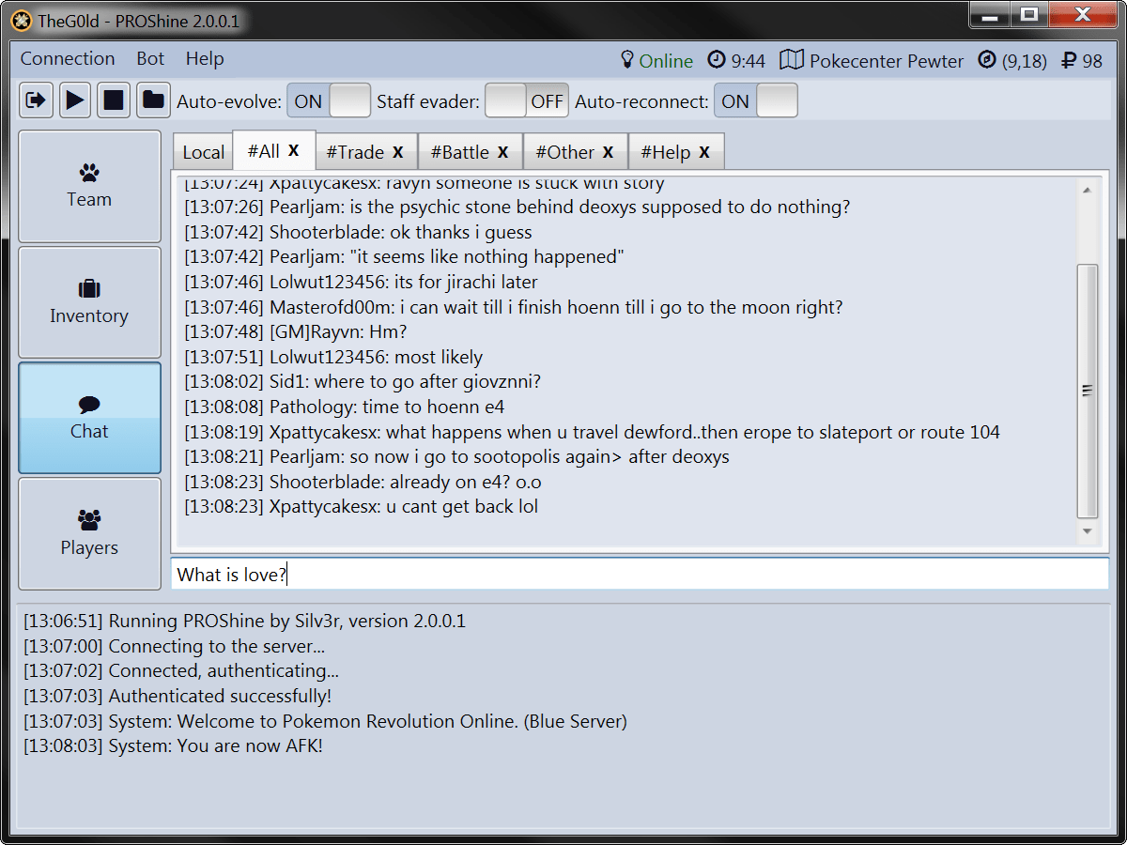The image size is (1127, 845).
Task: Stop the bot using the stop icon
Action: click(114, 100)
